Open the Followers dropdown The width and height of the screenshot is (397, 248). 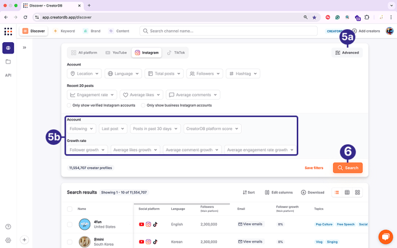205,74
